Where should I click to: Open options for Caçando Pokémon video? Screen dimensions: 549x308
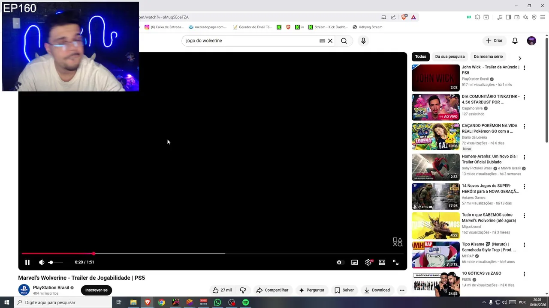(x=524, y=126)
